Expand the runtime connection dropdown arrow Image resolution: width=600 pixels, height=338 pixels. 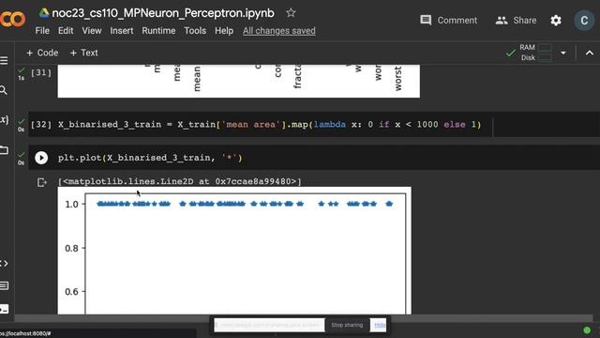point(562,53)
